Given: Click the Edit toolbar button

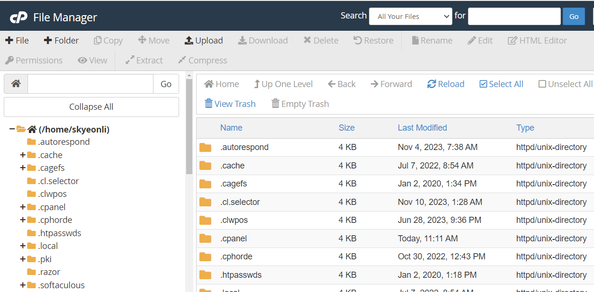Looking at the screenshot, I should click(480, 41).
